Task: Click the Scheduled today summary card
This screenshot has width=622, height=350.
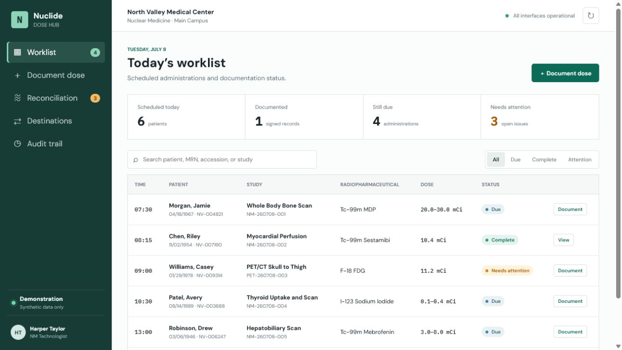Action: coord(186,117)
